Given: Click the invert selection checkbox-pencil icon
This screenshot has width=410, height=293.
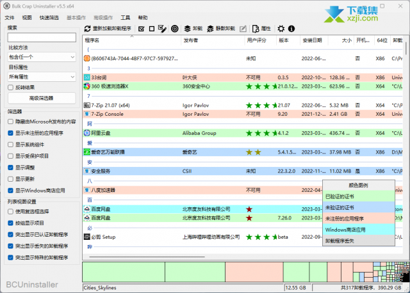Looking at the screenshot, I should click(x=162, y=29).
